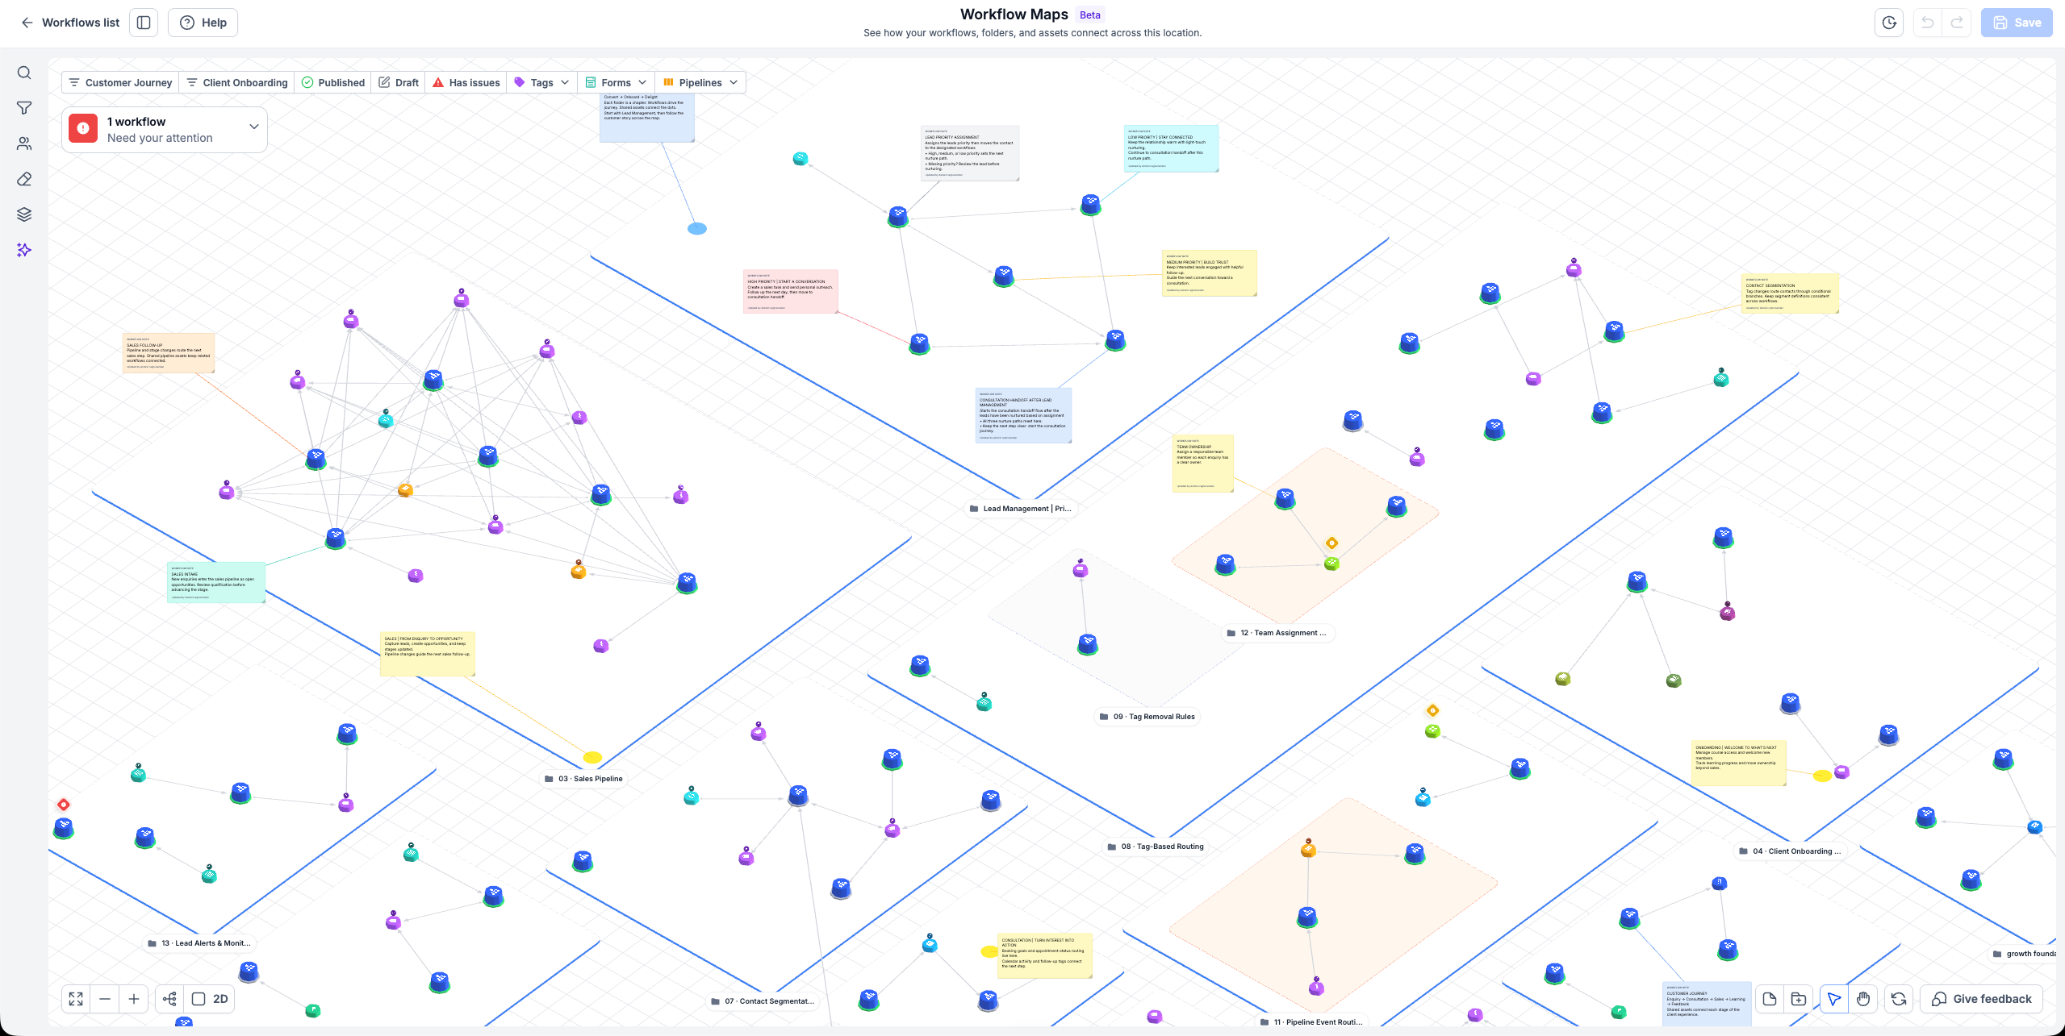Toggle the Draft filter chip
2065x1036 pixels.
tap(399, 82)
